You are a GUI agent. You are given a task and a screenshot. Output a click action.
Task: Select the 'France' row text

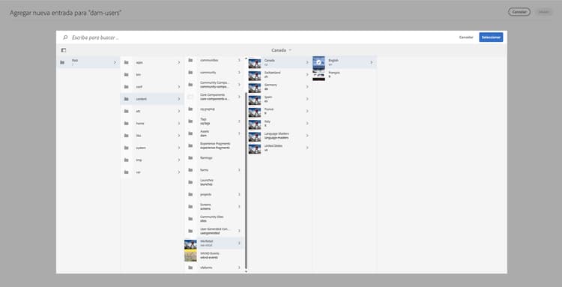click(x=269, y=109)
